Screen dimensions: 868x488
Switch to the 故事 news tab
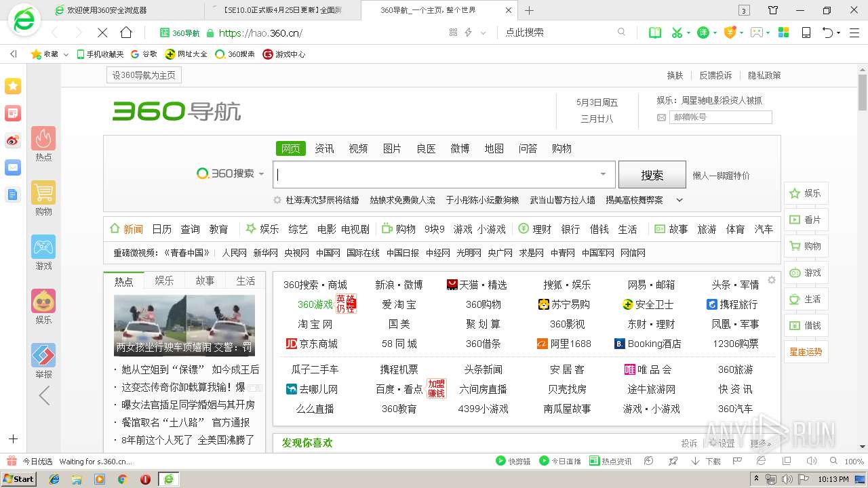click(x=205, y=281)
